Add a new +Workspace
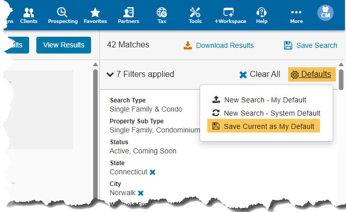This screenshot has height=212, width=346. click(x=230, y=15)
